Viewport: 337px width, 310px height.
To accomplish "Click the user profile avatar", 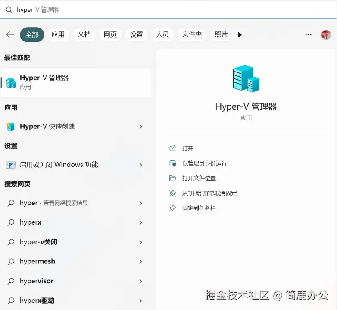I will pyautogui.click(x=326, y=34).
